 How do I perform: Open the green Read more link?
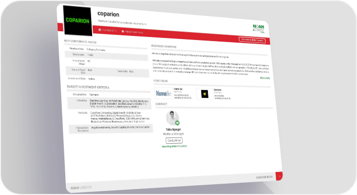(265, 78)
